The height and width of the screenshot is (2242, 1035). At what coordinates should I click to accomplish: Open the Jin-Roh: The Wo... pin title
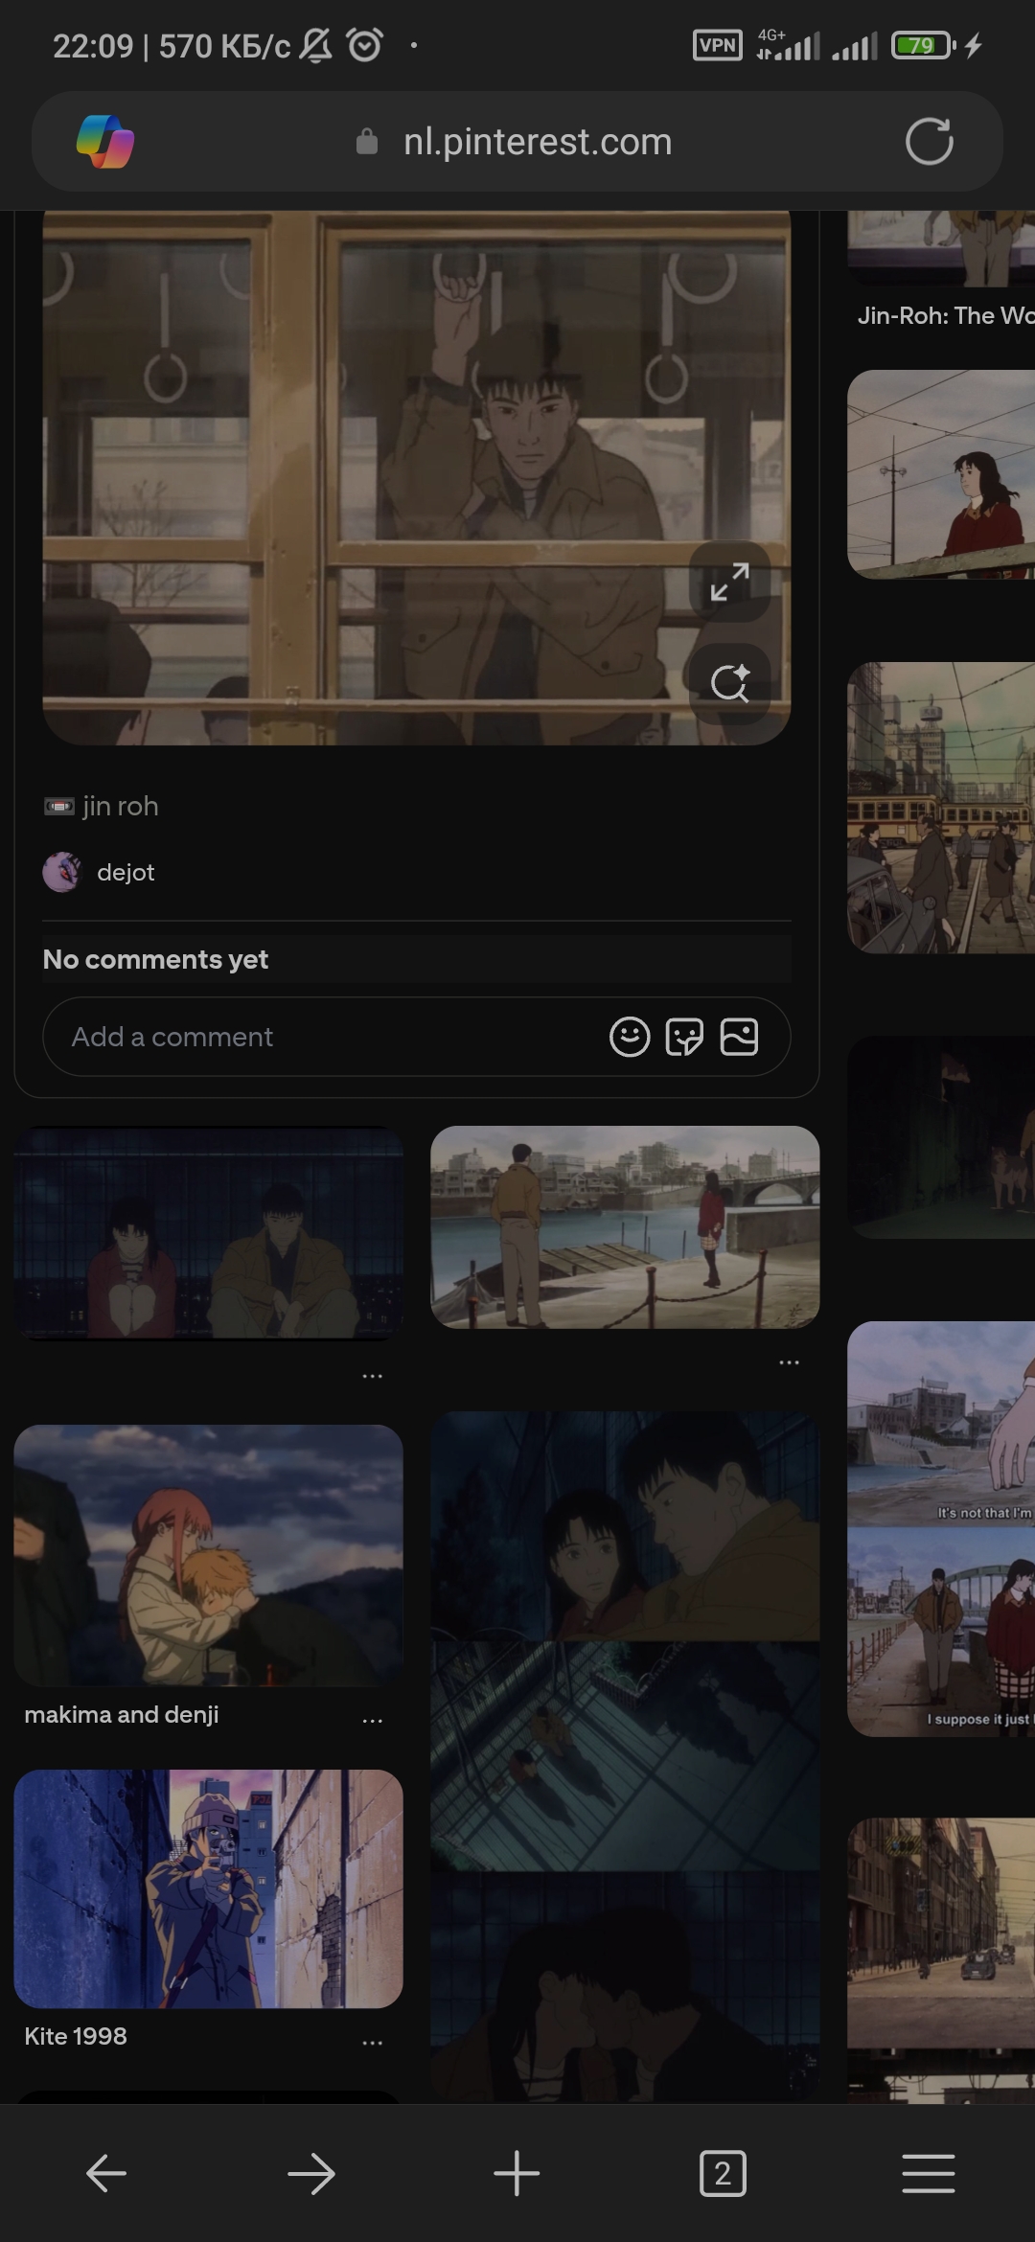945,315
